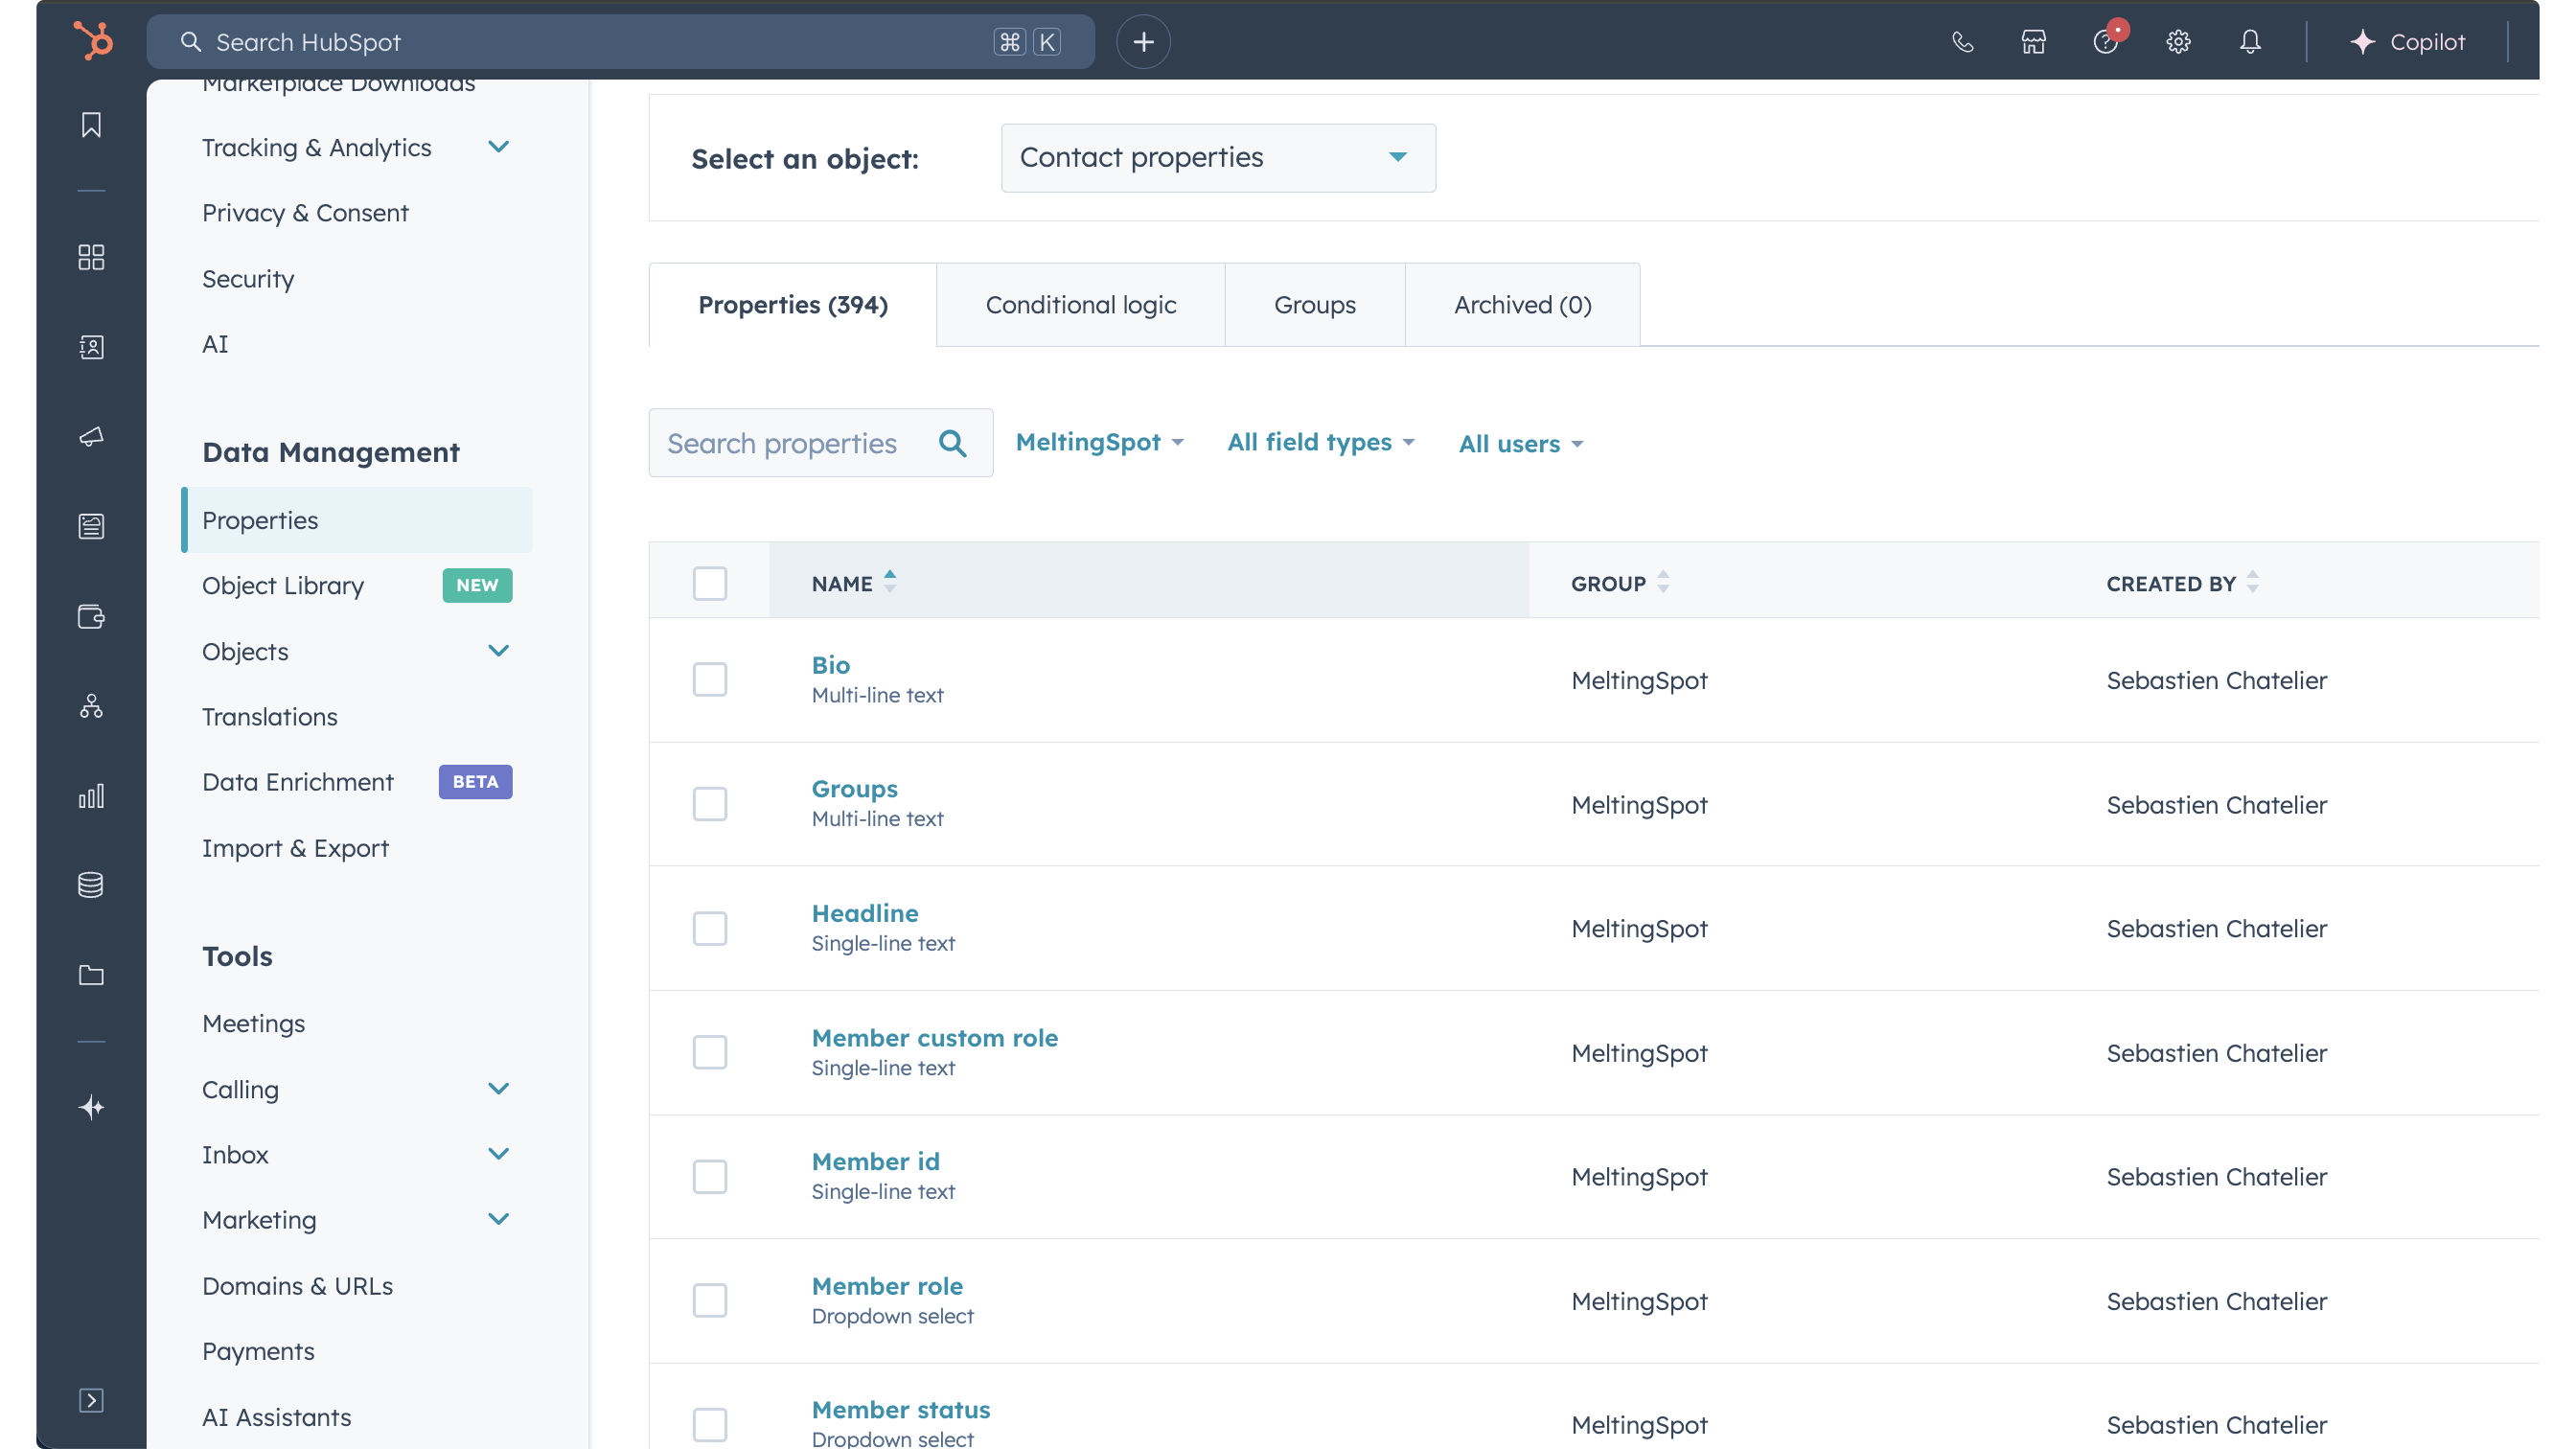The image size is (2576, 1449).
Task: Select the Member role row checkbox
Action: [709, 1300]
